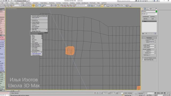Expand Convert To submenu

[37, 52]
